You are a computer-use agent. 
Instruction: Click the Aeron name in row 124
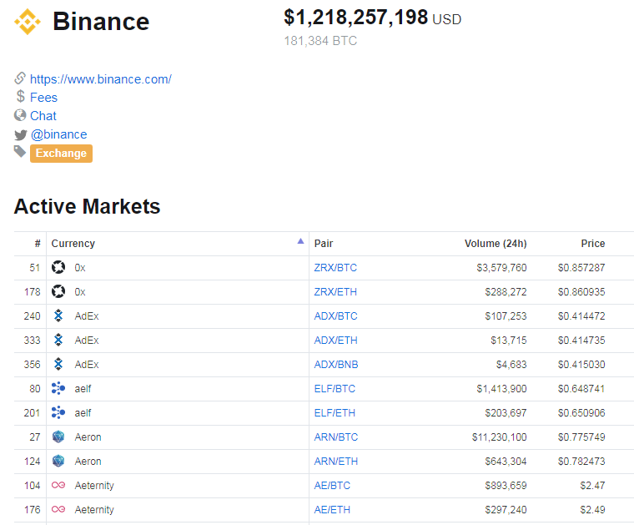click(88, 462)
